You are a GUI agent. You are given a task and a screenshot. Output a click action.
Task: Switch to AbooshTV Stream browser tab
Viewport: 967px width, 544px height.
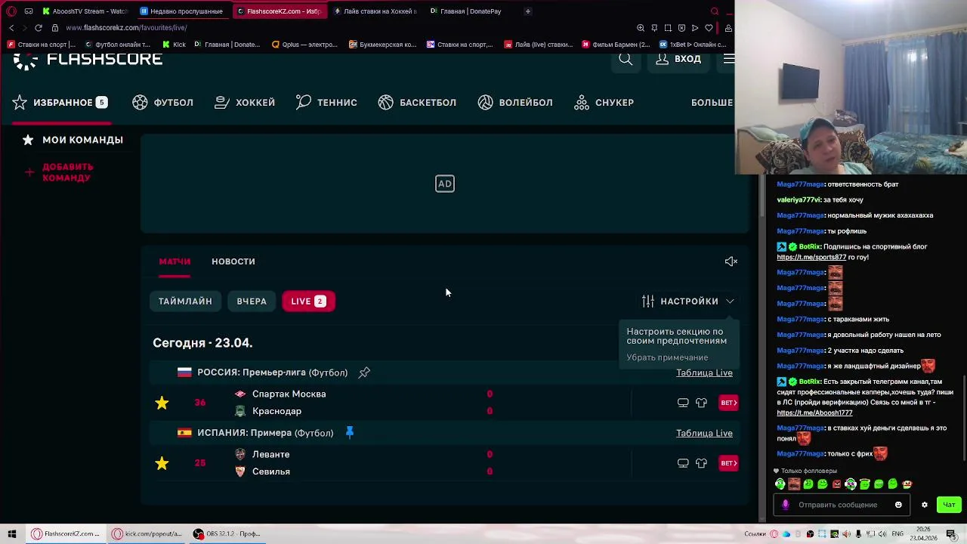pos(85,11)
